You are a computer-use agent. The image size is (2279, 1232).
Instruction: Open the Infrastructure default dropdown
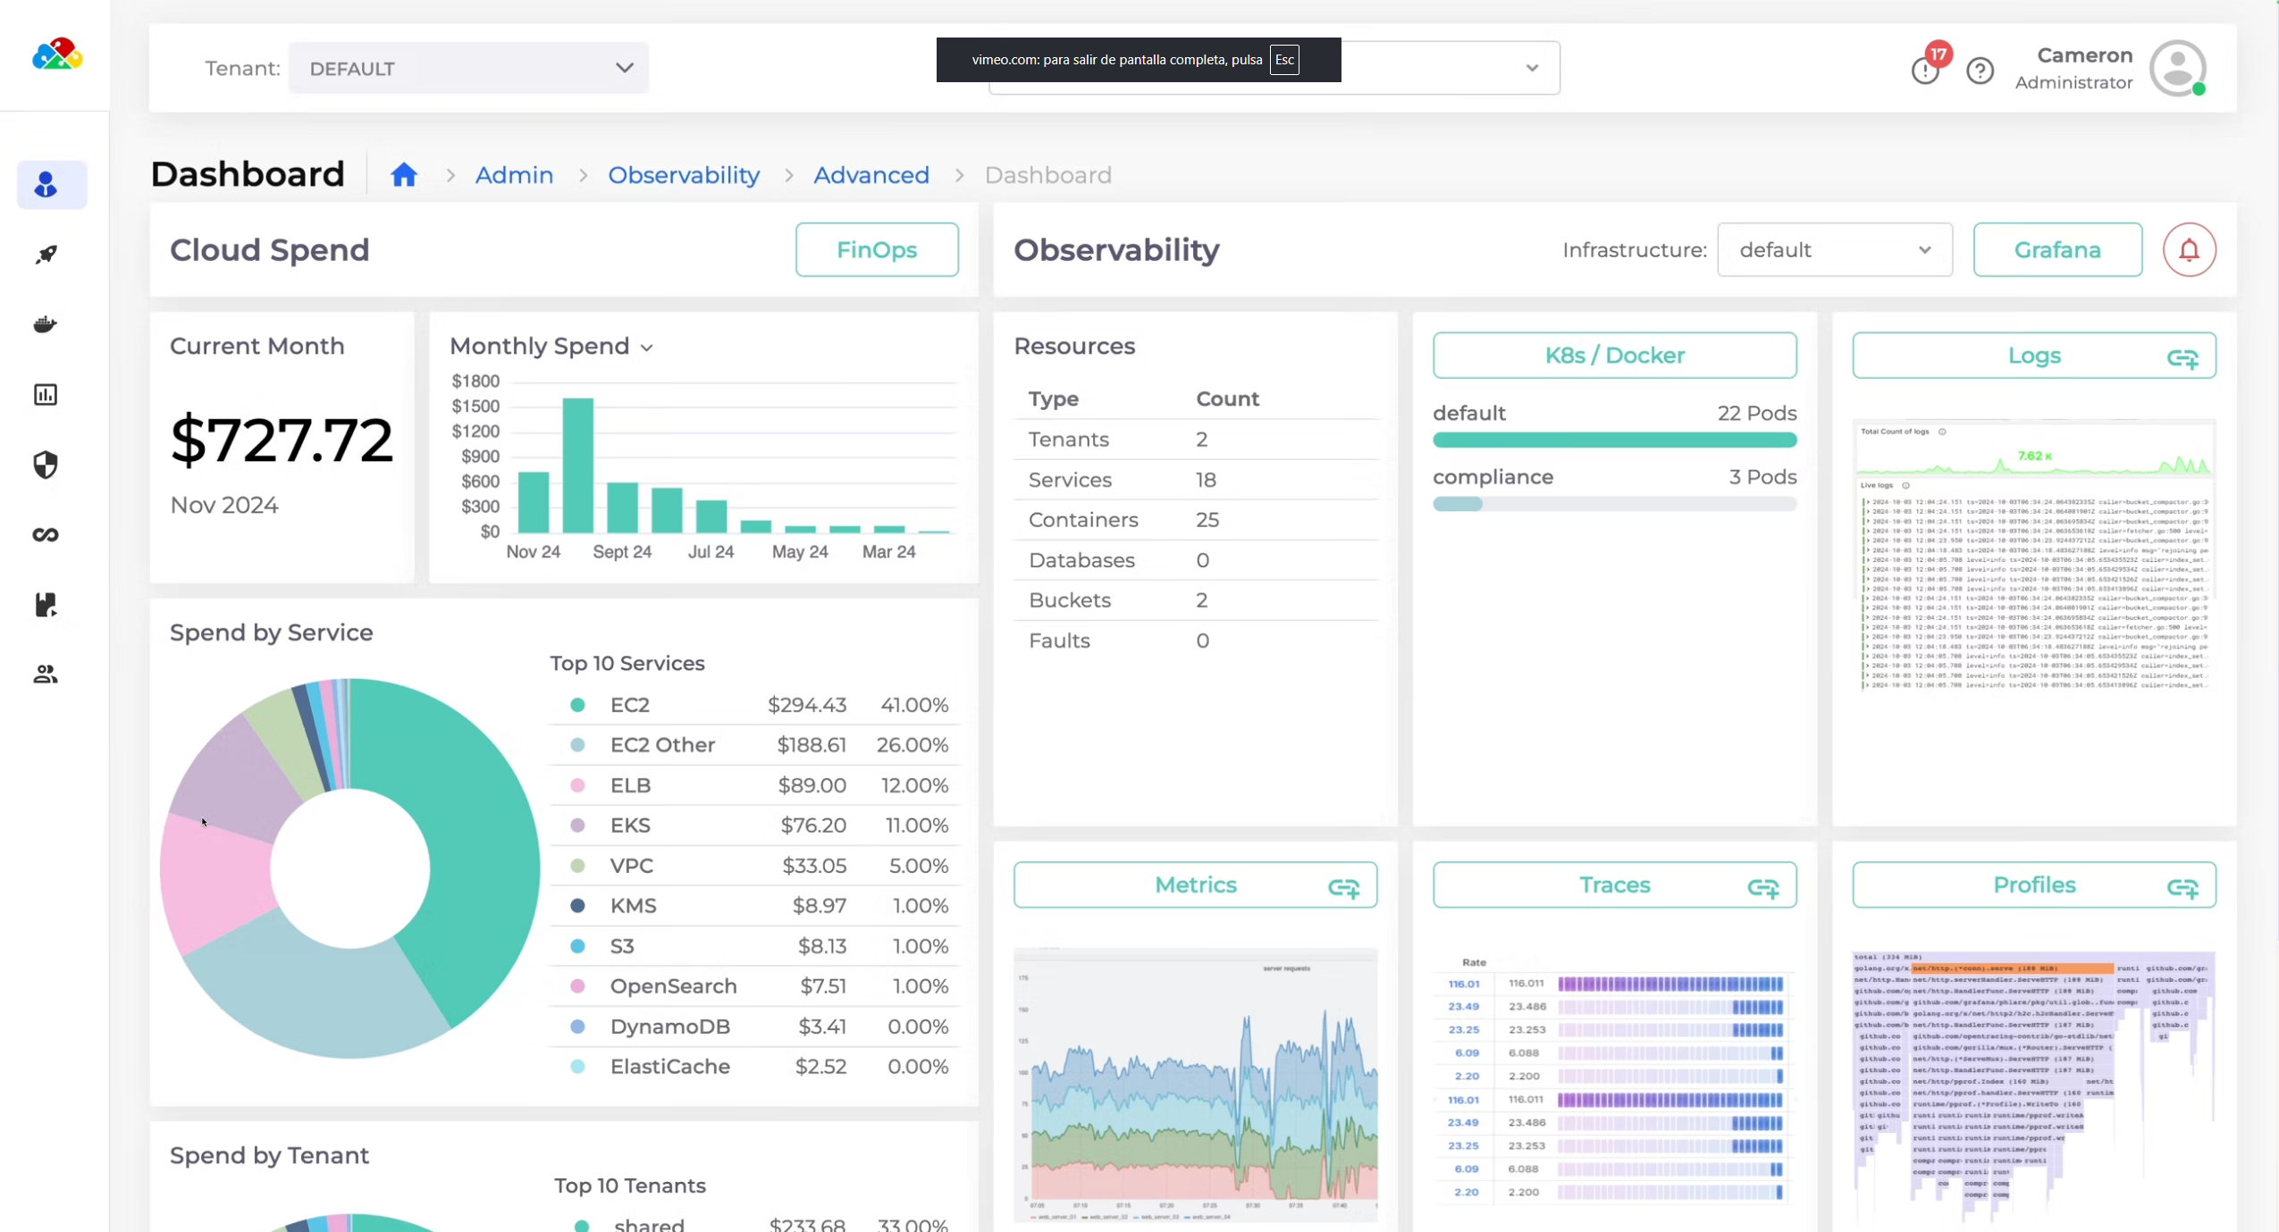(1834, 249)
